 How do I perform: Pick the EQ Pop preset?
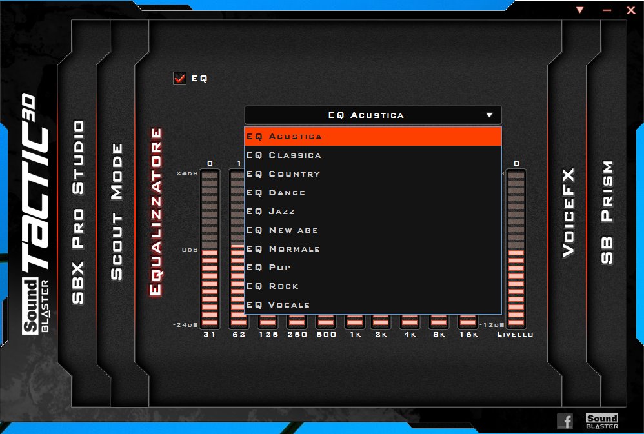click(373, 267)
